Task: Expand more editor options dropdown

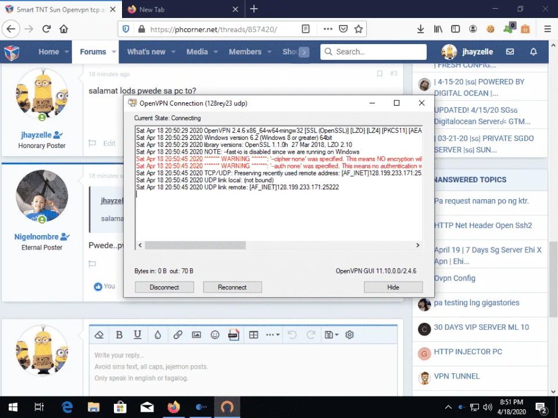Action: click(x=273, y=334)
